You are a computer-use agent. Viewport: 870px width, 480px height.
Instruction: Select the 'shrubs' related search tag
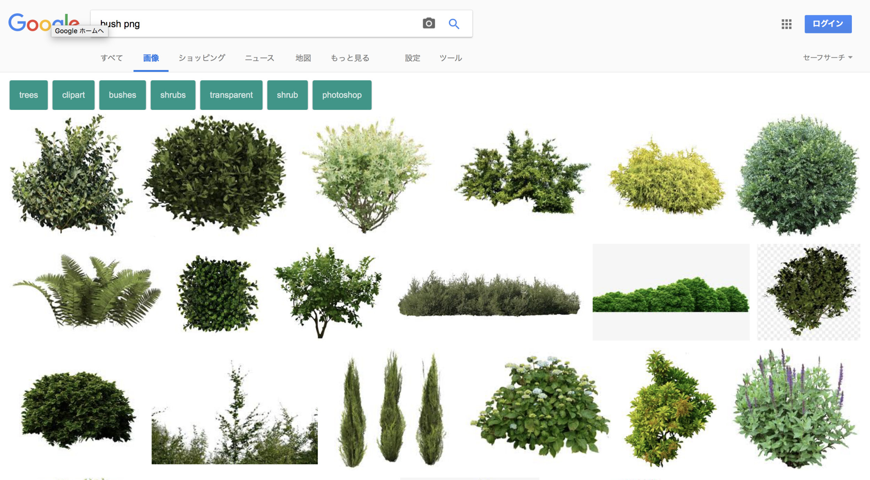click(x=173, y=94)
